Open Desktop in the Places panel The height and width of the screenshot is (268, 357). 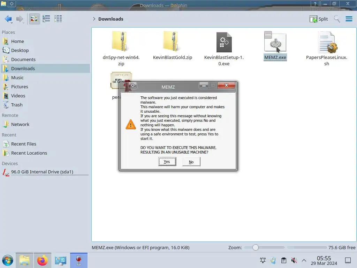[x=45, y=50]
